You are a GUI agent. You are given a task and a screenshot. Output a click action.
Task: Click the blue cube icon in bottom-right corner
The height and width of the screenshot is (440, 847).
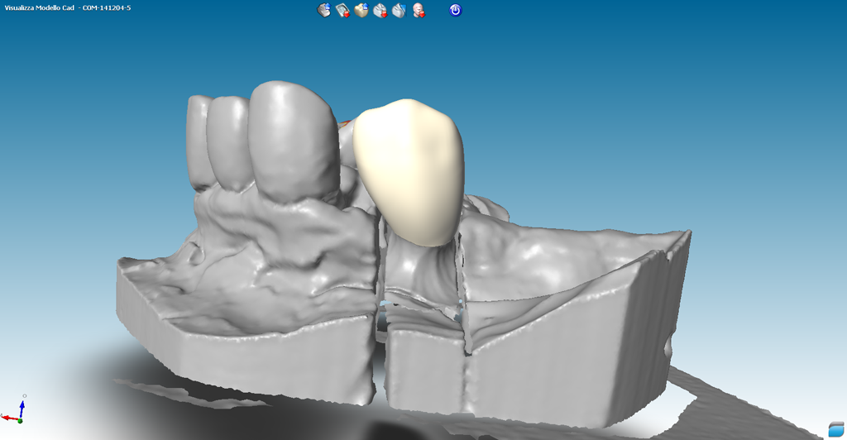click(x=836, y=429)
